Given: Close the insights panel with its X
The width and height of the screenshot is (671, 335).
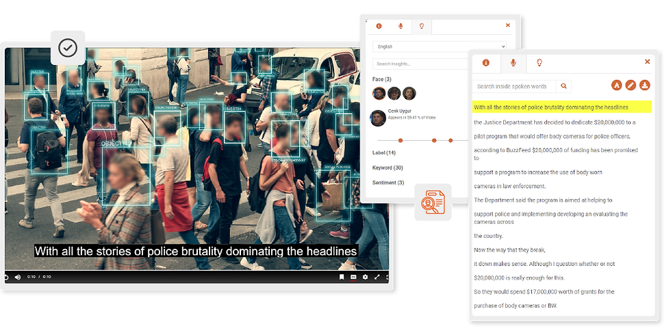Looking at the screenshot, I should (508, 25).
